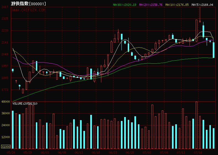Click the 1957 price axis label

point(5,66)
